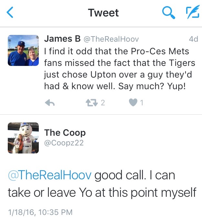Viewport: 202px width, 222px height.
Task: Tap the blue @TheRealHoov mention in the reply
Action: click(x=50, y=175)
